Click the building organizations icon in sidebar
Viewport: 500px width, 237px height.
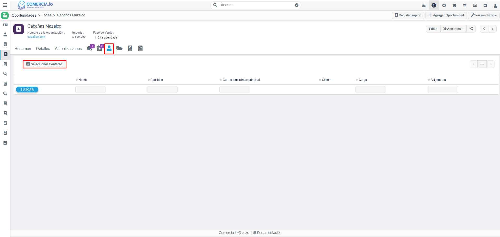click(x=5, y=44)
